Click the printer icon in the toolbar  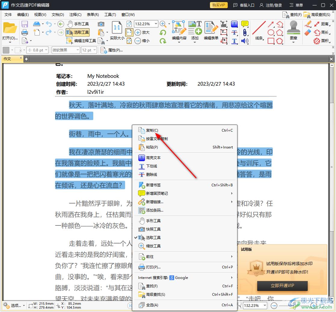click(x=25, y=32)
